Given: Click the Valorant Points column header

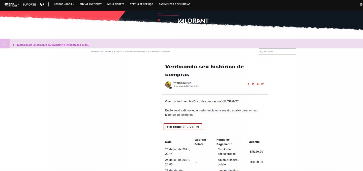Looking at the screenshot, I should coord(200,142).
